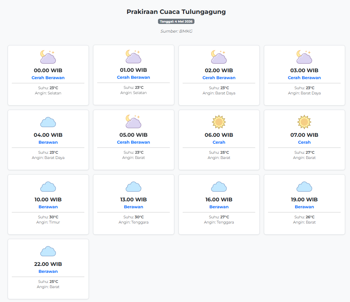Open Cerah Berawan link under 00.00 WIB
Viewport: 350px width, 302px height.
click(x=48, y=78)
